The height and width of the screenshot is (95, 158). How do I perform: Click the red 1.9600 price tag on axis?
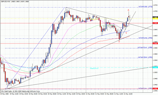[x=155, y=43]
